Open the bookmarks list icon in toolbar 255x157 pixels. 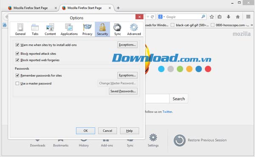tap(220, 17)
